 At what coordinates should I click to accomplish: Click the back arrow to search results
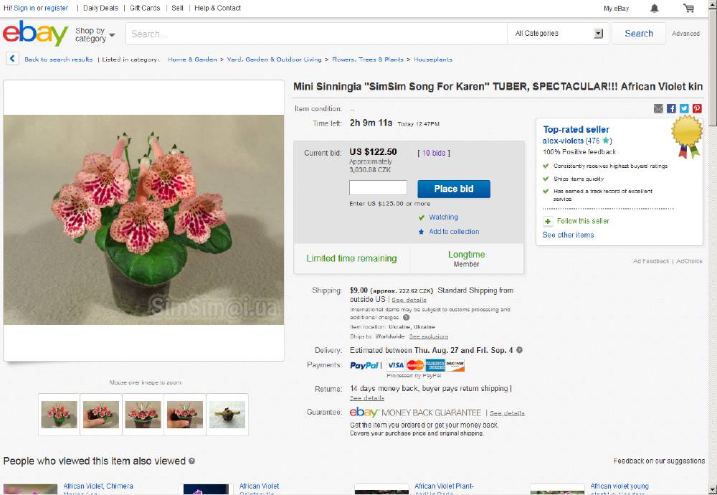(12, 59)
